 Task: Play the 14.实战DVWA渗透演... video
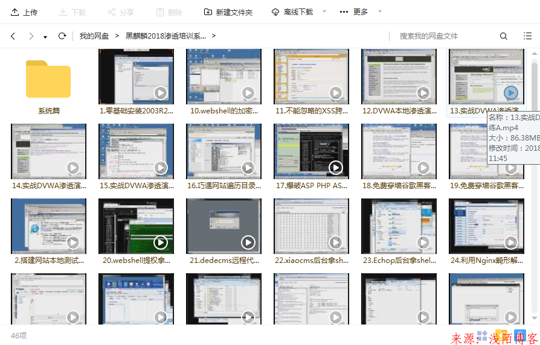73,168
